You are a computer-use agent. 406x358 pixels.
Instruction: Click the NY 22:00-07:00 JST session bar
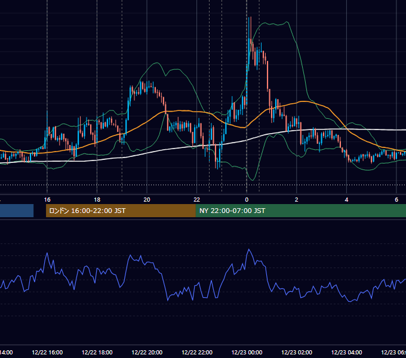click(300, 211)
